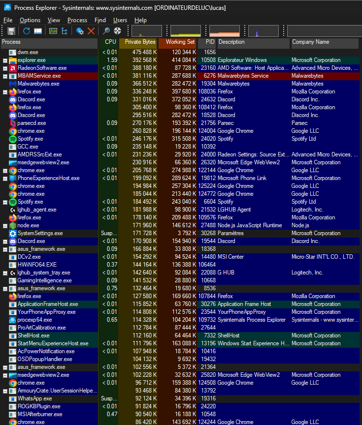Toggle the Show Process Tree toolbar icon

click(65, 31)
